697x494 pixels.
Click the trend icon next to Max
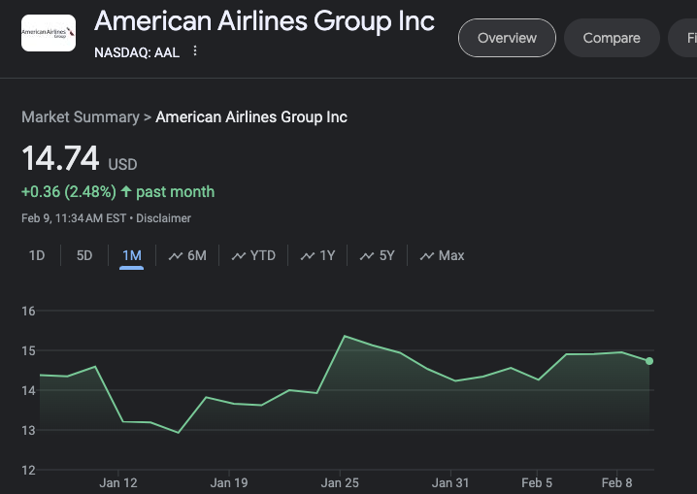coord(427,256)
